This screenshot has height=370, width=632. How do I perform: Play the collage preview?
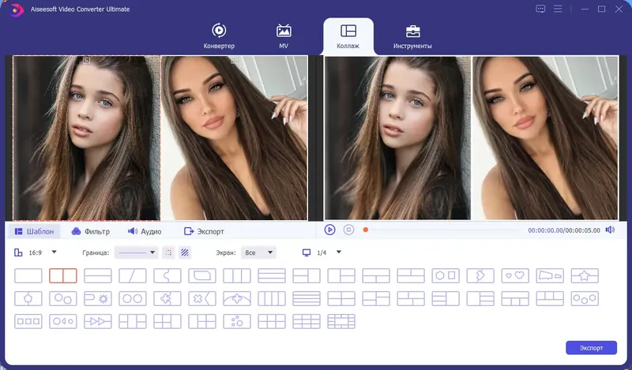[x=329, y=230]
